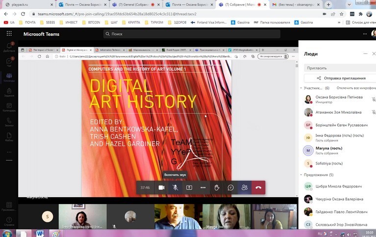The width and height of the screenshot is (376, 237).
Task: Open Teams settings and more ellipsis
Action: [365, 34]
